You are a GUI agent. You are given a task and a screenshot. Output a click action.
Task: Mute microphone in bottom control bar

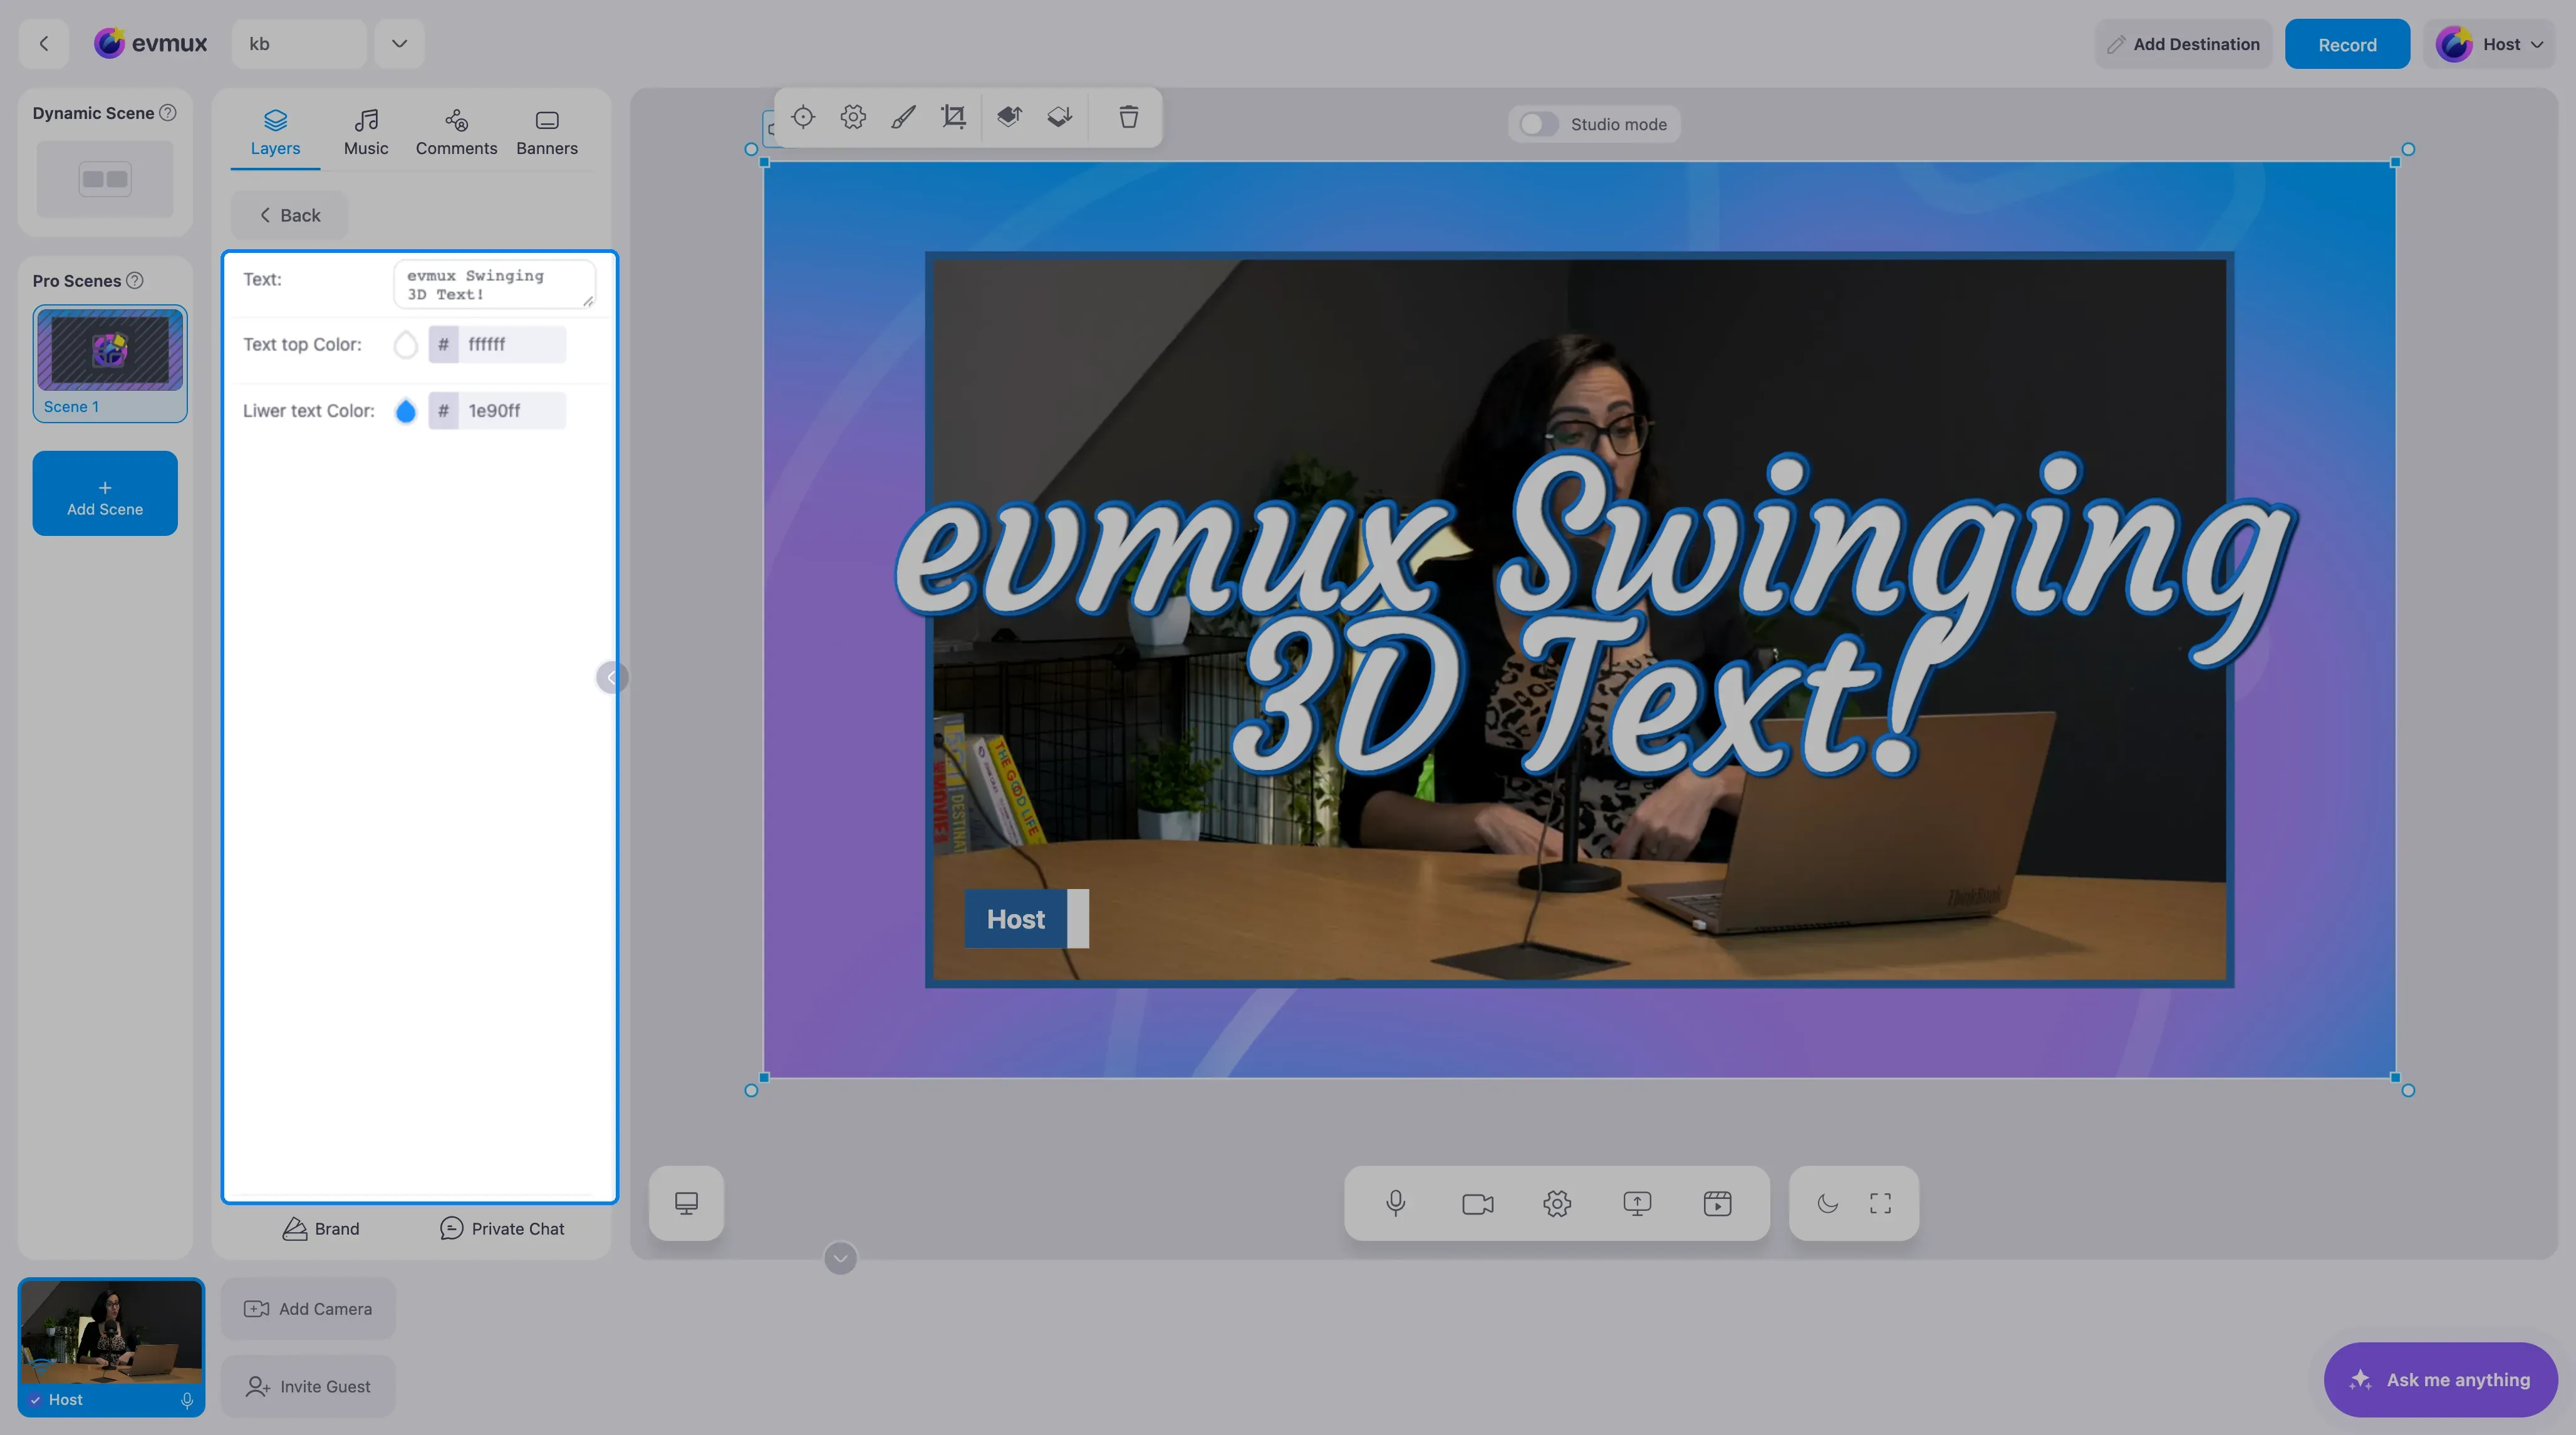point(1395,1203)
